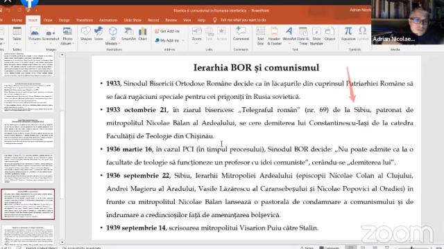Image resolution: width=444 pixels, height=249 pixels.
Task: Select the slide thumbnail just above the highlighted one
Action: pos(28,169)
